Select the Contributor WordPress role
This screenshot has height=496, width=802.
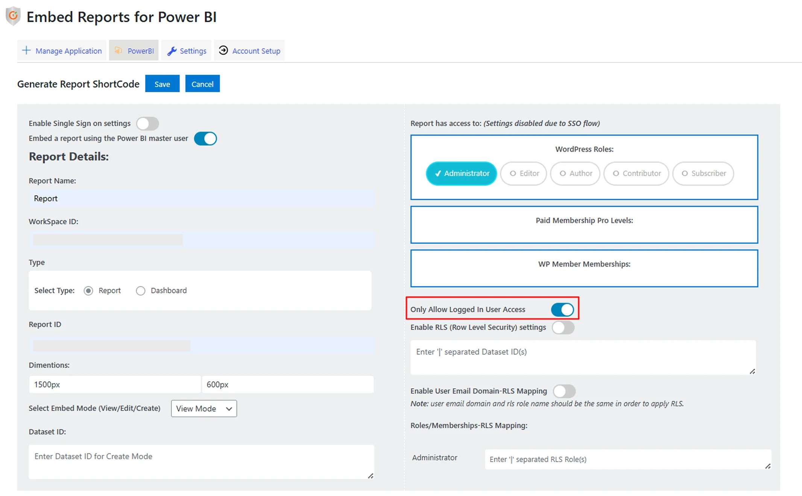(x=636, y=173)
